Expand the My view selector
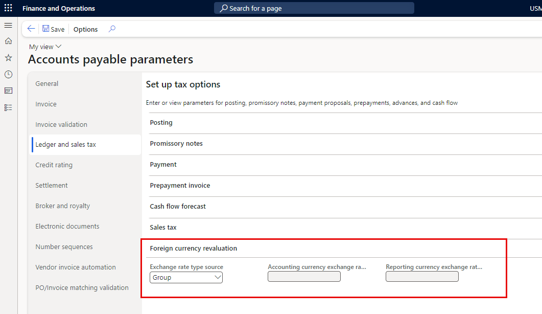 click(x=45, y=47)
